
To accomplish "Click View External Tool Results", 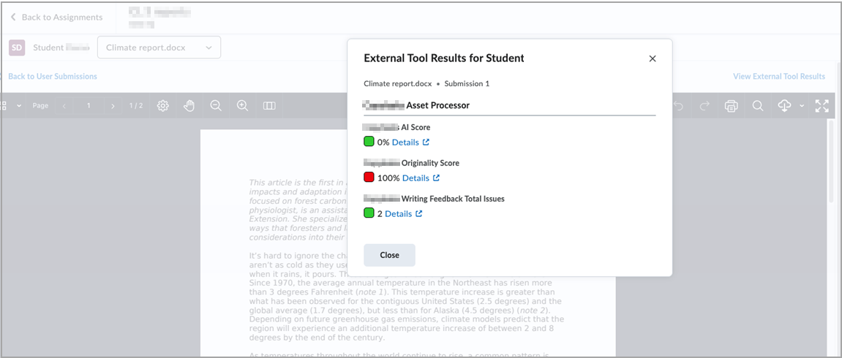I will 779,76.
